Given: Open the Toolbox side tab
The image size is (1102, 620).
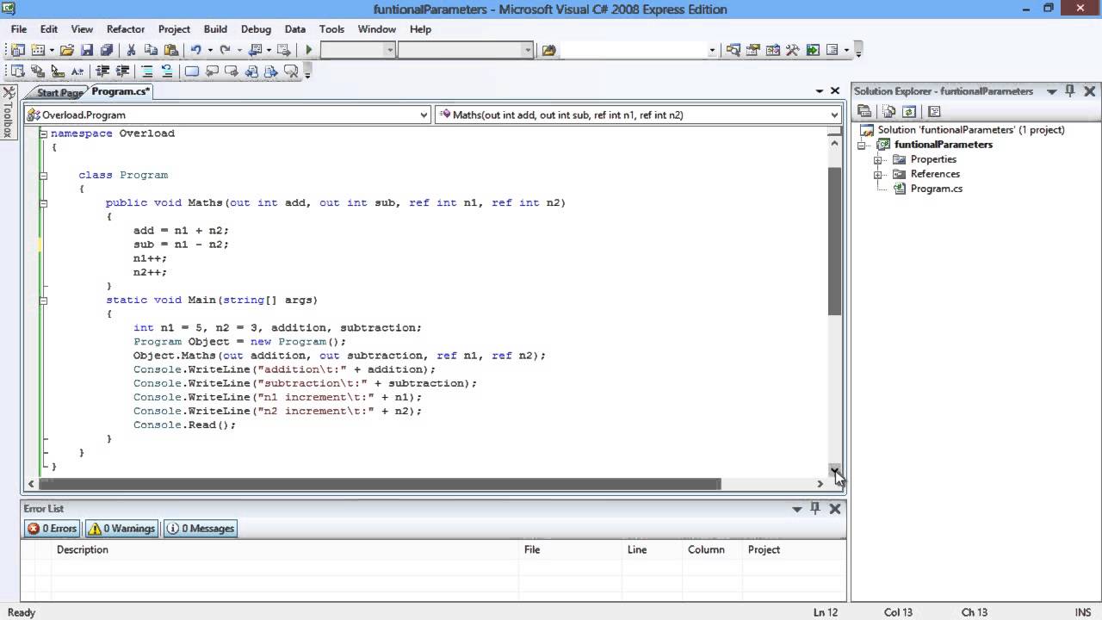Looking at the screenshot, I should pyautogui.click(x=9, y=114).
